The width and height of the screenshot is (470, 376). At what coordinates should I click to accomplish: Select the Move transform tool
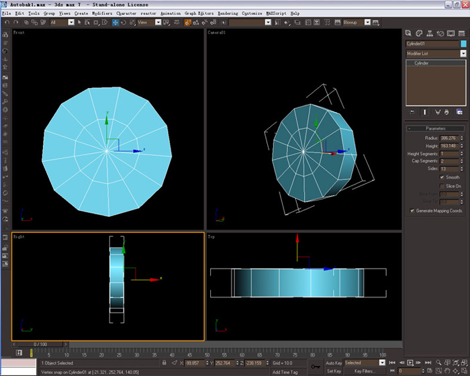pos(115,22)
